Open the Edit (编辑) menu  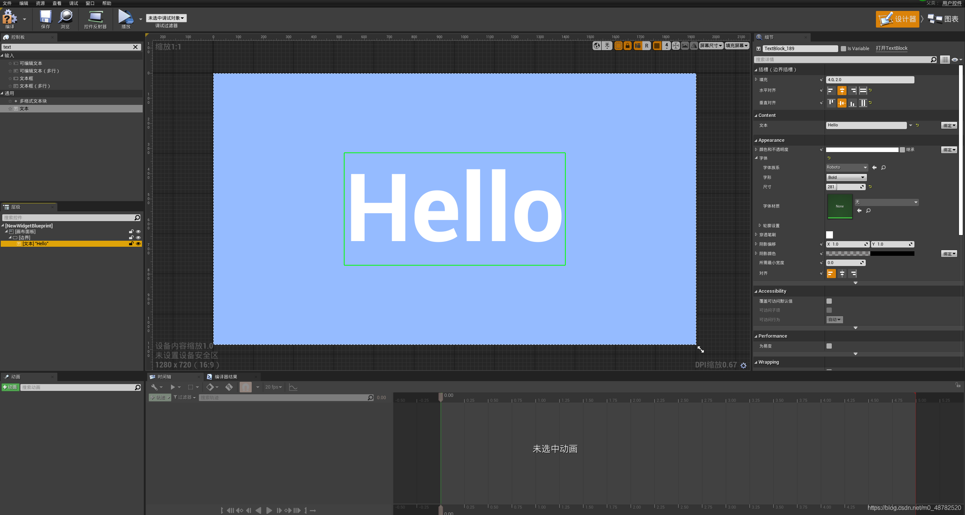pyautogui.click(x=24, y=3)
